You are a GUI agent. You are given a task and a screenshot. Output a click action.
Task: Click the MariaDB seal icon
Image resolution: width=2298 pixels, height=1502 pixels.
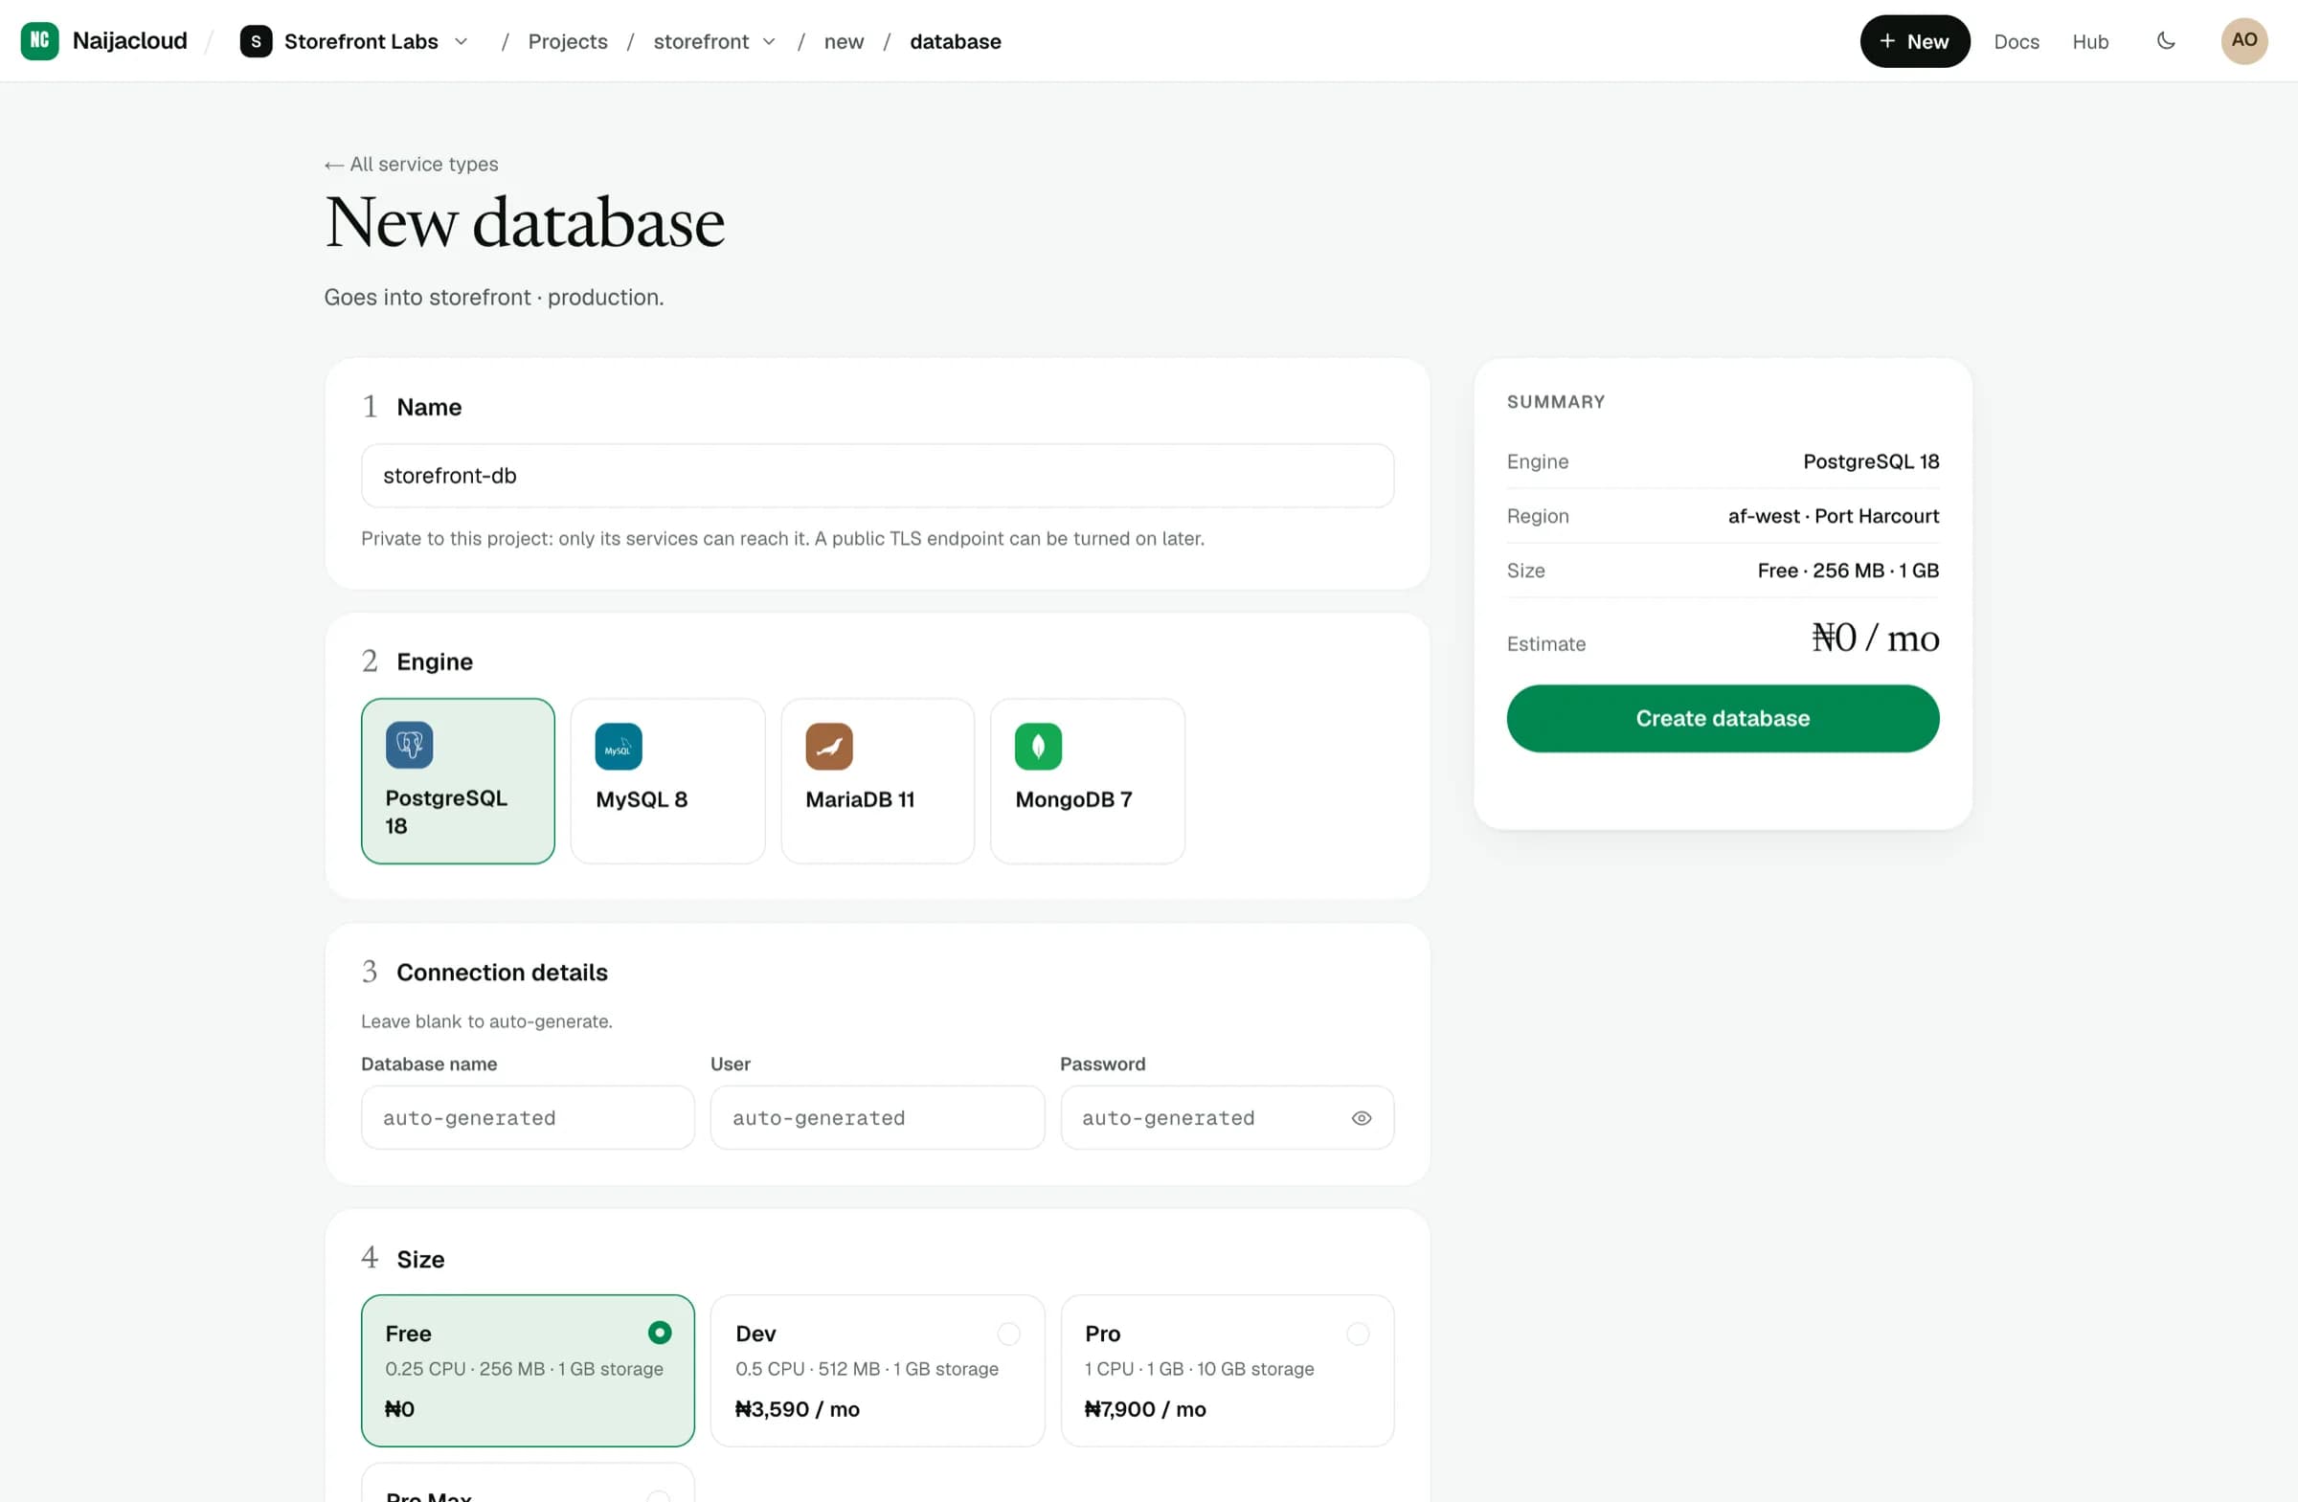pos(829,746)
